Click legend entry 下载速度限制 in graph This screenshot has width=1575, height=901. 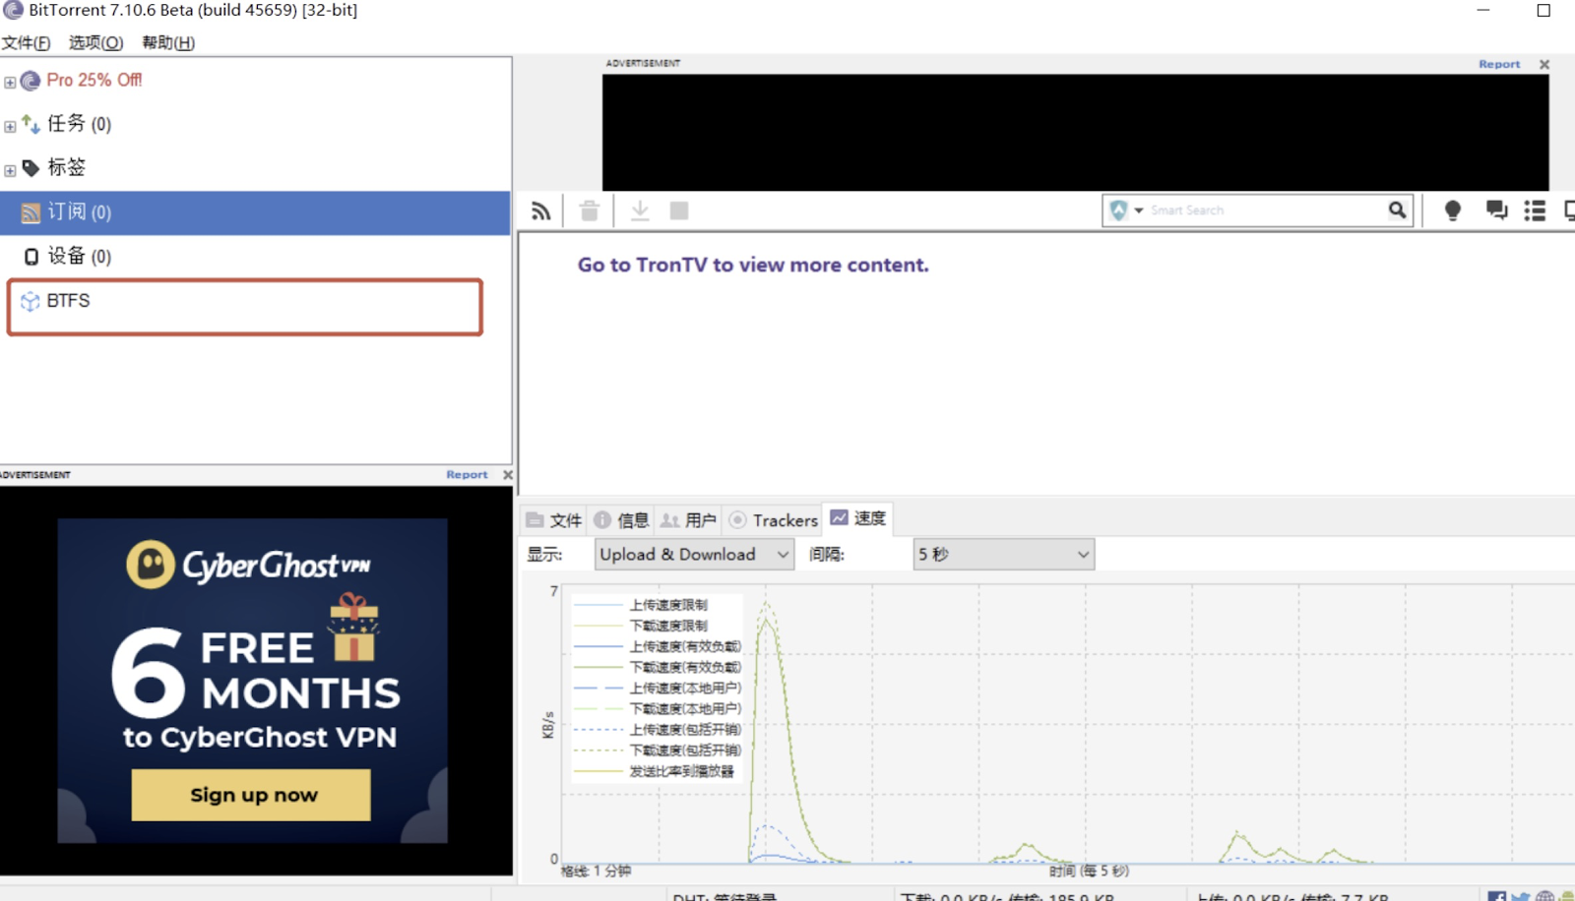668,626
